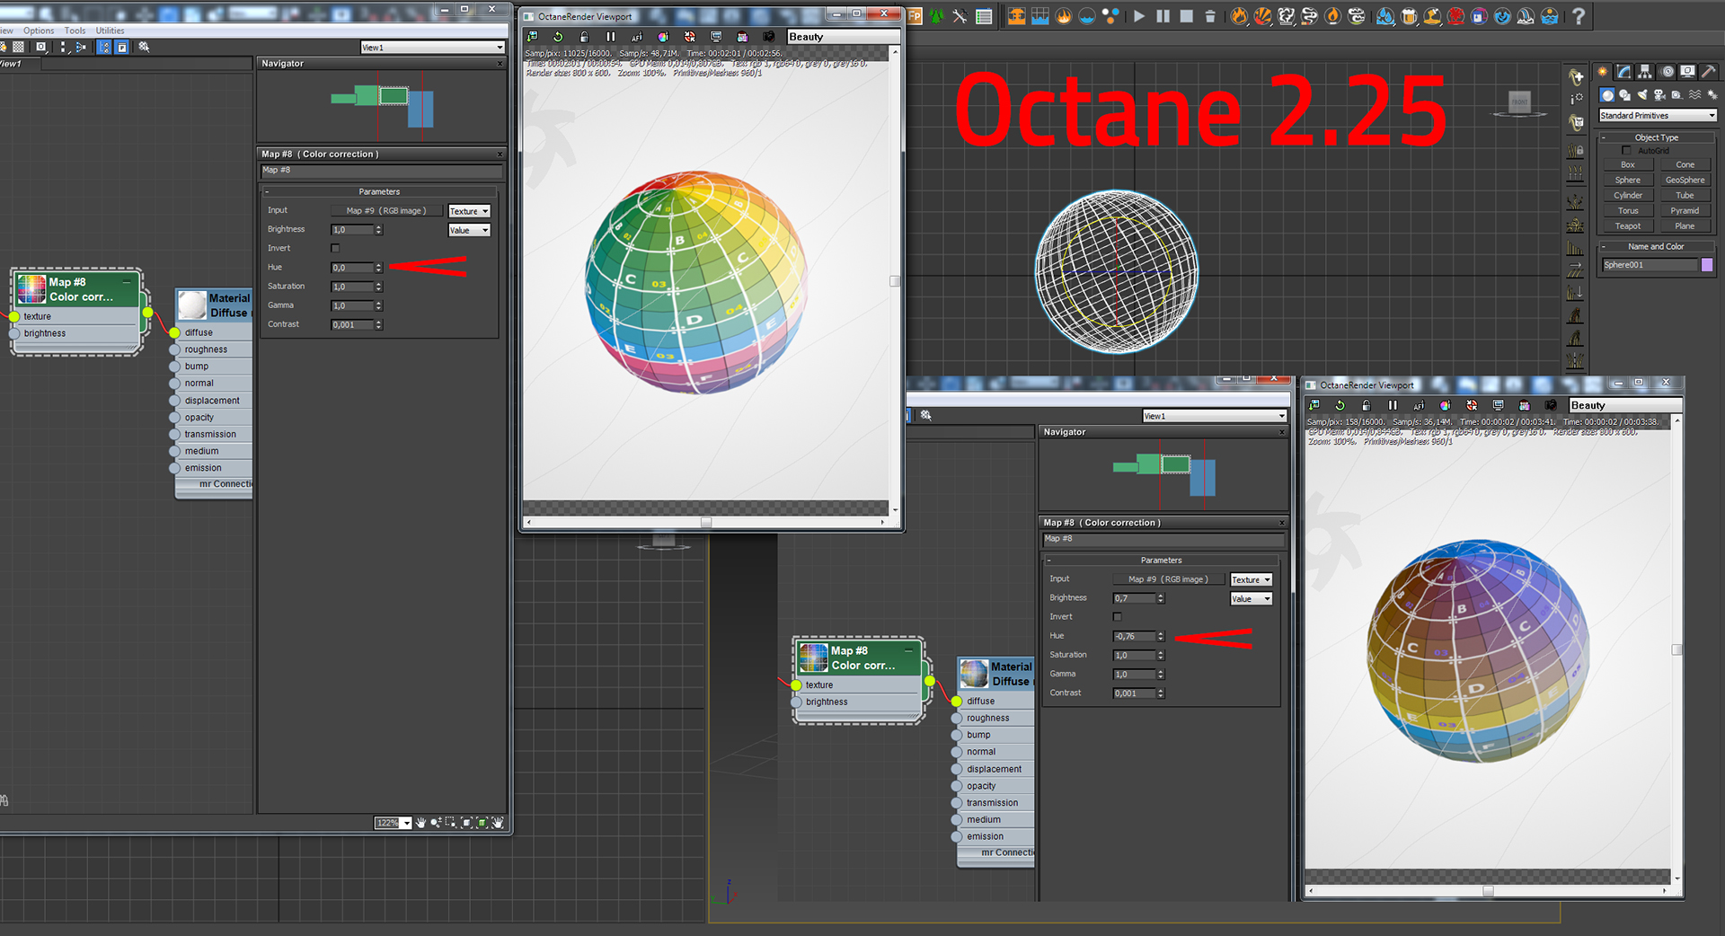The height and width of the screenshot is (936, 1725).
Task: Open Value dropdown in lower Color correction panel
Action: coord(1251,598)
